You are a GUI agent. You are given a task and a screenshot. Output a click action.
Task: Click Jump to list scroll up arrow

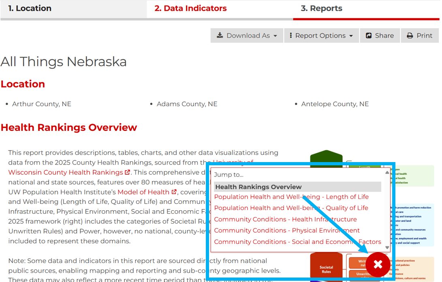[387, 172]
